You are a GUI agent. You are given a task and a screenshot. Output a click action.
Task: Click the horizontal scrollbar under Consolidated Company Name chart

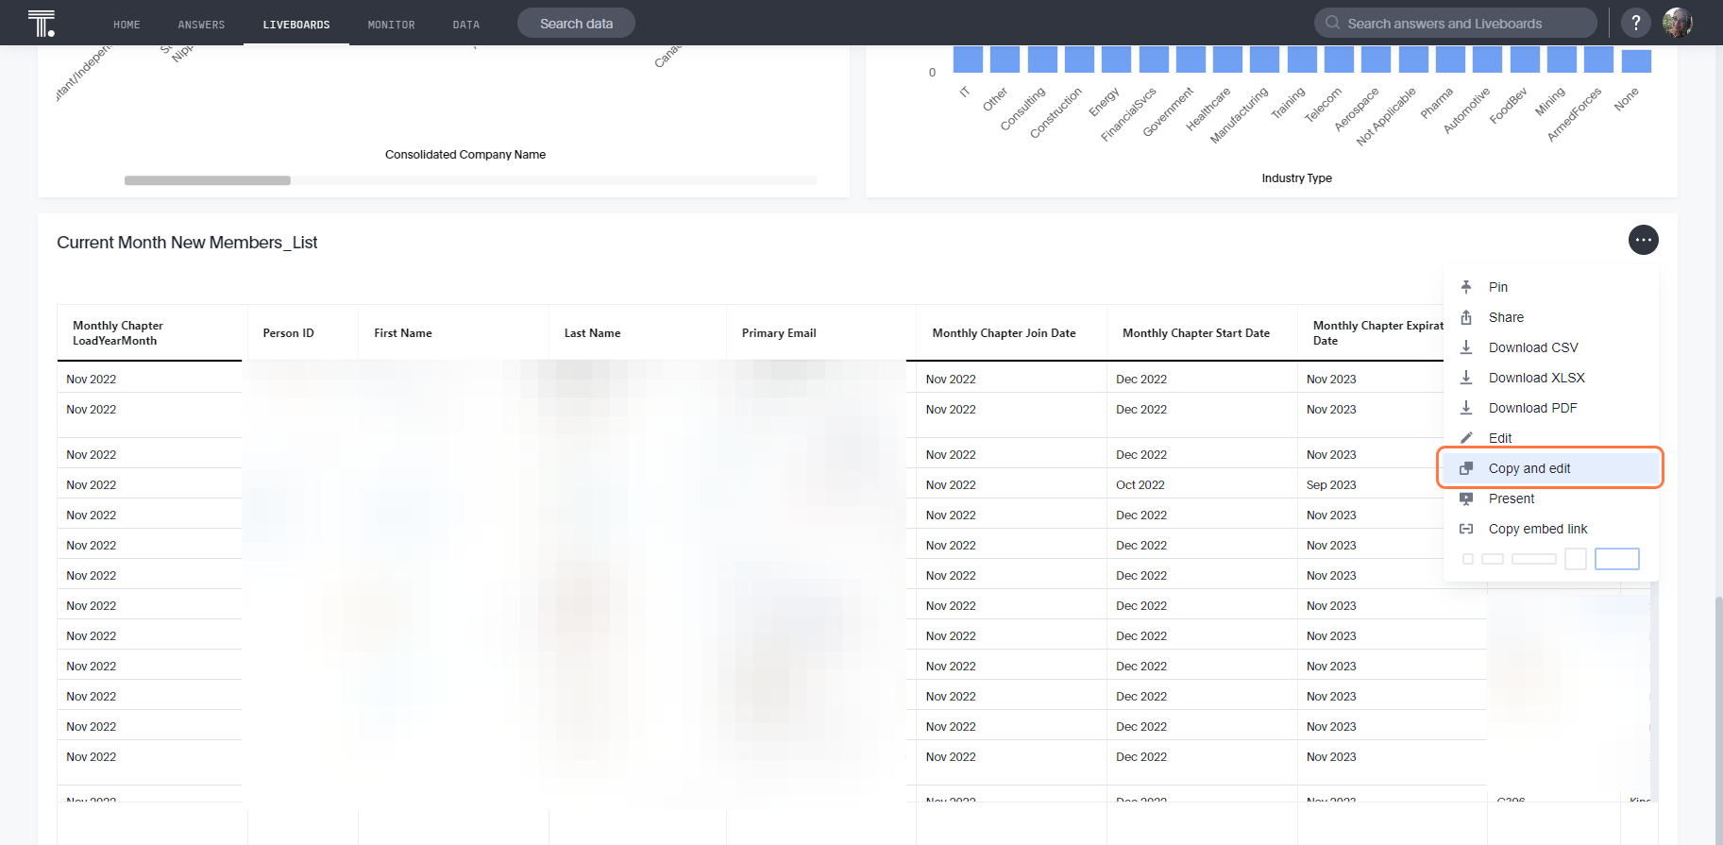coord(208,180)
